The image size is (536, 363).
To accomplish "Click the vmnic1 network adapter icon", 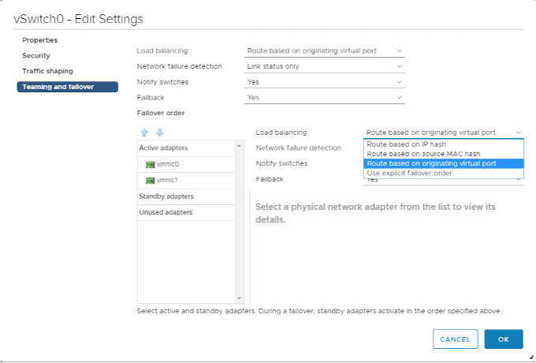I will pyautogui.click(x=150, y=180).
